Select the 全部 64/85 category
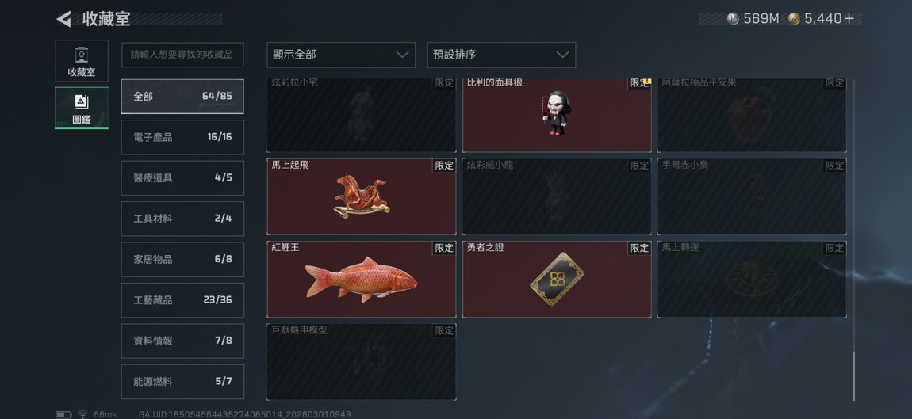Screen dimensions: 912x419 coord(182,97)
